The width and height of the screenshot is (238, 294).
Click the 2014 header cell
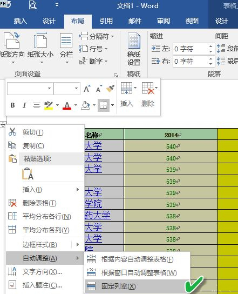tap(171, 135)
